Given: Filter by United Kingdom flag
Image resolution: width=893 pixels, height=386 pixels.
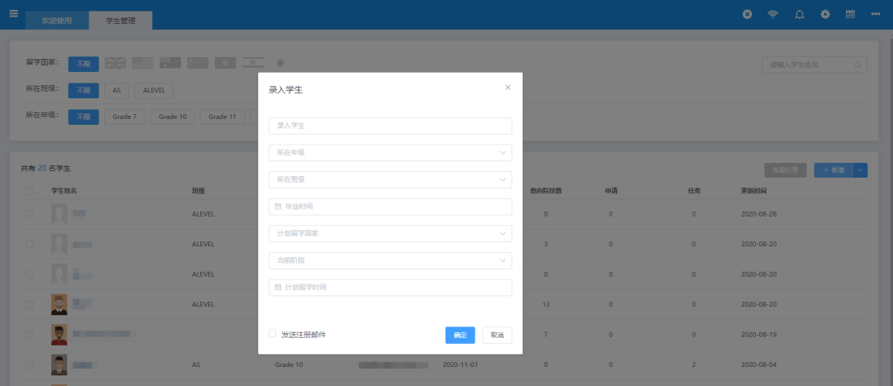Looking at the screenshot, I should pos(115,63).
